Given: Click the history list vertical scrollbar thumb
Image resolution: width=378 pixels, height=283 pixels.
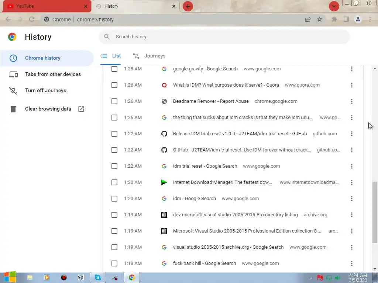Looking at the screenshot, I should point(375,212).
